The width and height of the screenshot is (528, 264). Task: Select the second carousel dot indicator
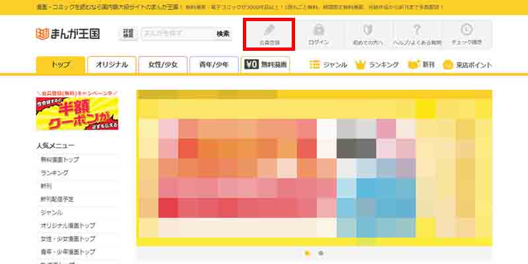321,253
